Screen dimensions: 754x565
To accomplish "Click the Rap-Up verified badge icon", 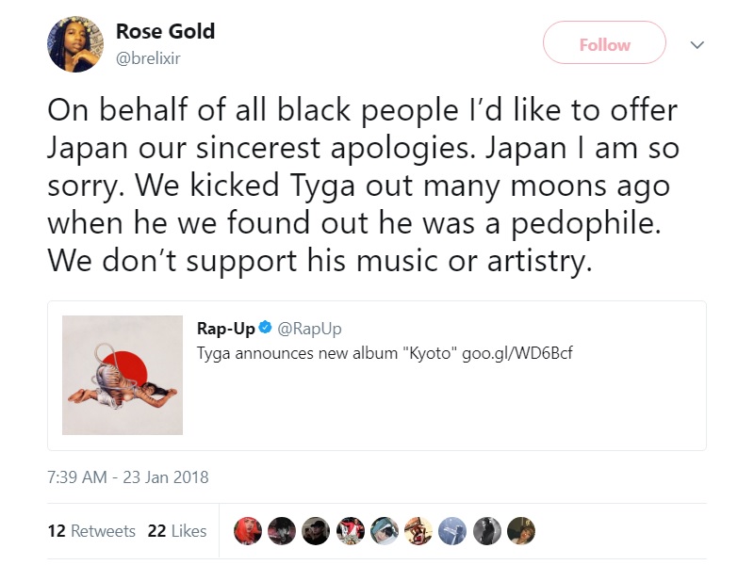I will coord(266,328).
